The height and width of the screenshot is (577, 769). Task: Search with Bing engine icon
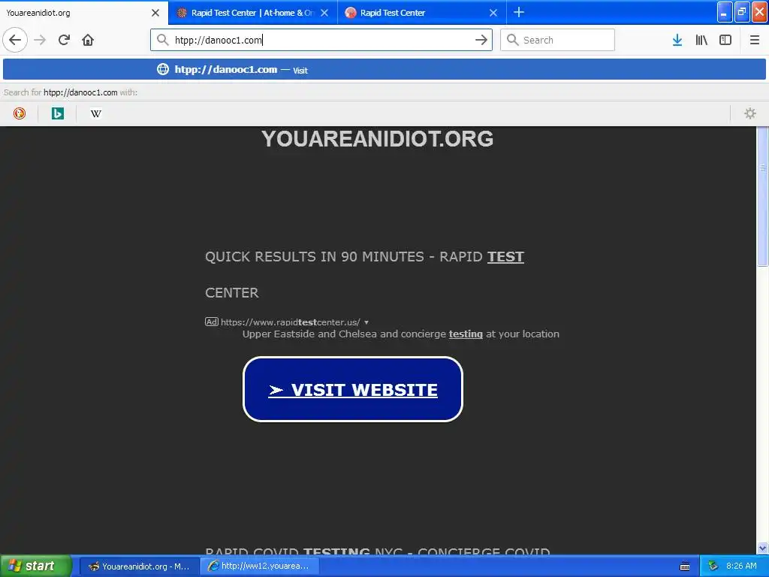(x=57, y=113)
